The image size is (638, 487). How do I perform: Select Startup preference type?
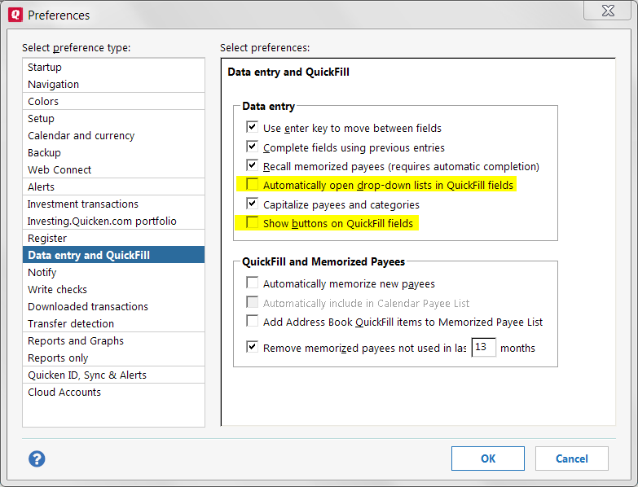(113, 67)
